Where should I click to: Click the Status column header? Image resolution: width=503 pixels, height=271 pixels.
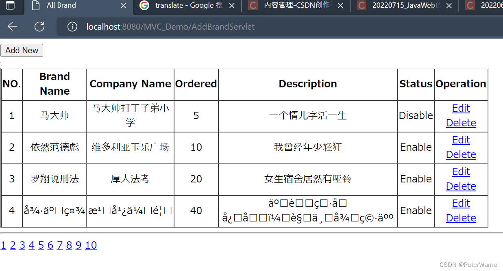click(416, 84)
